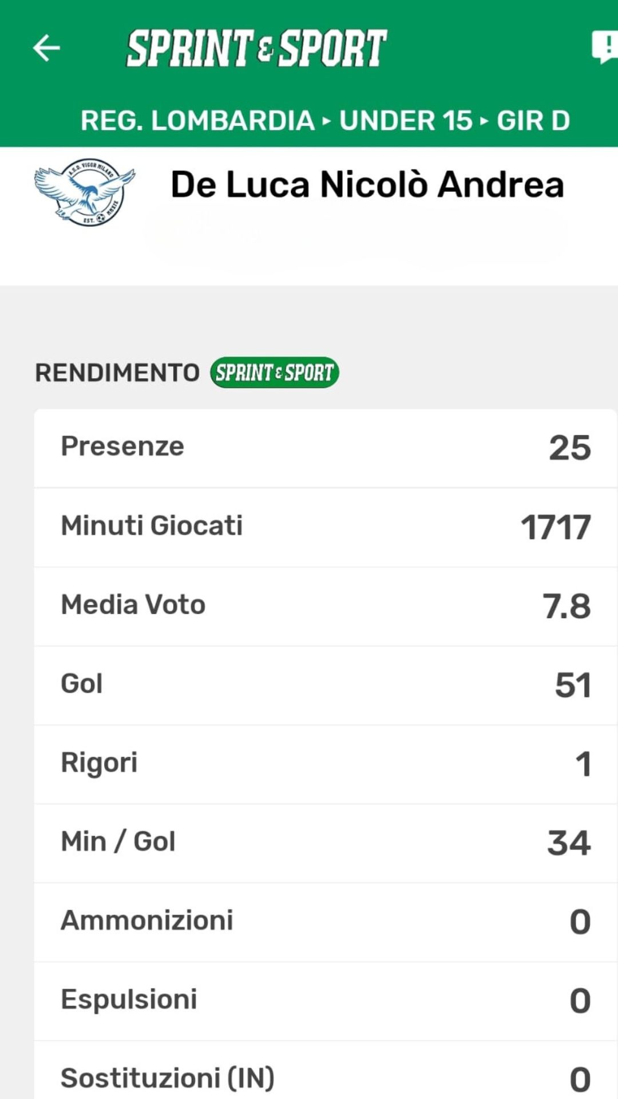
Task: Select player name De Luca Nicolò Andrea
Action: tap(367, 185)
